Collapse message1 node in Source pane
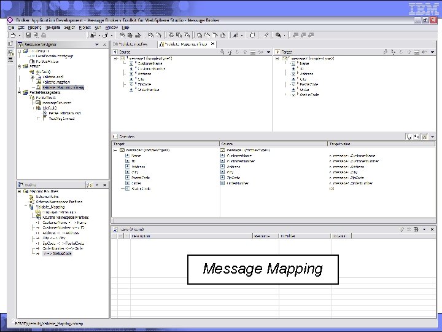The width and height of the screenshot is (442, 332). click(x=115, y=59)
